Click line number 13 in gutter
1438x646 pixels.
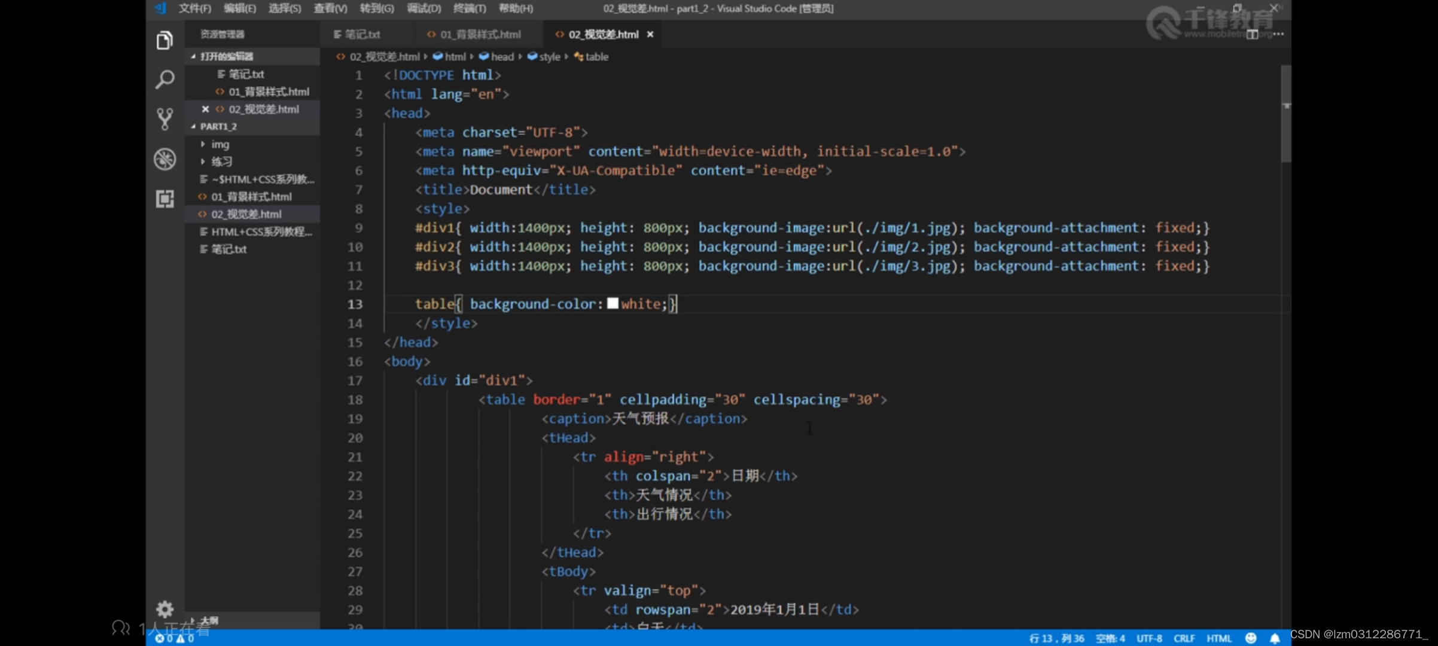click(x=355, y=304)
